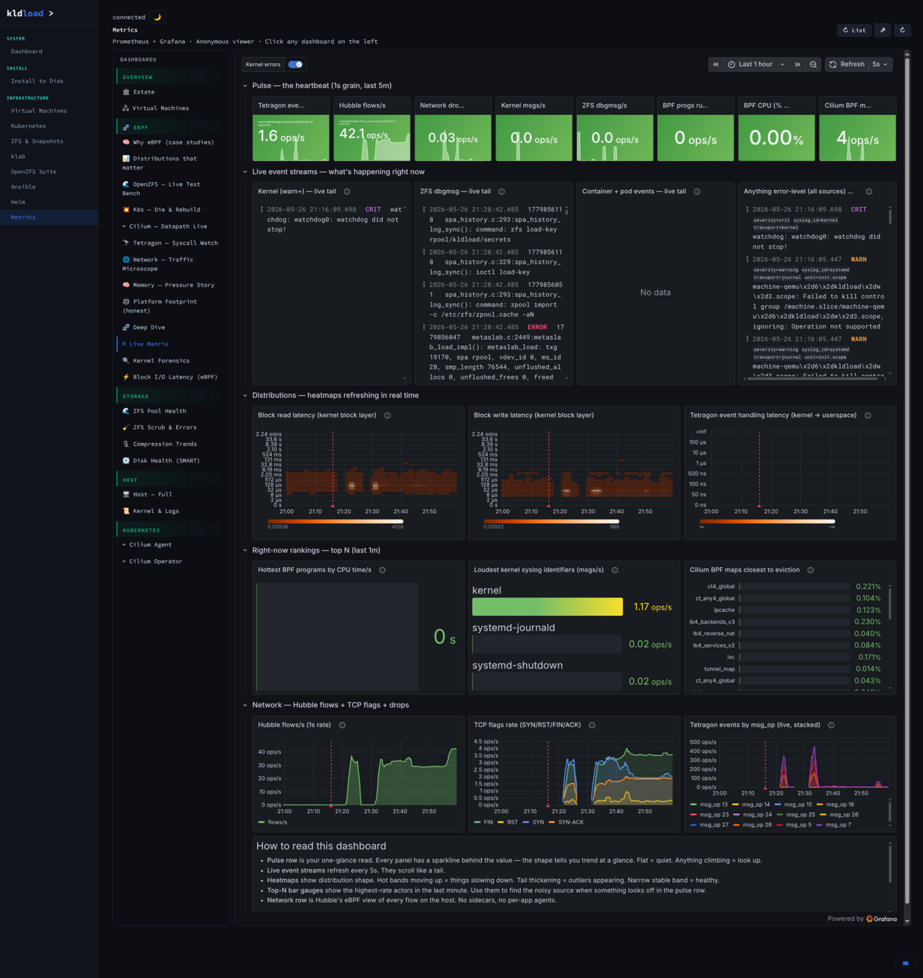The width and height of the screenshot is (923, 978).
Task: Collapse the Live event streams row
Action: [245, 172]
